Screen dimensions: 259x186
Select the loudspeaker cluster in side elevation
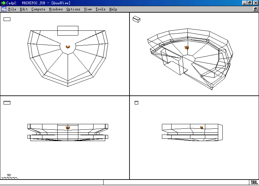point(201,127)
